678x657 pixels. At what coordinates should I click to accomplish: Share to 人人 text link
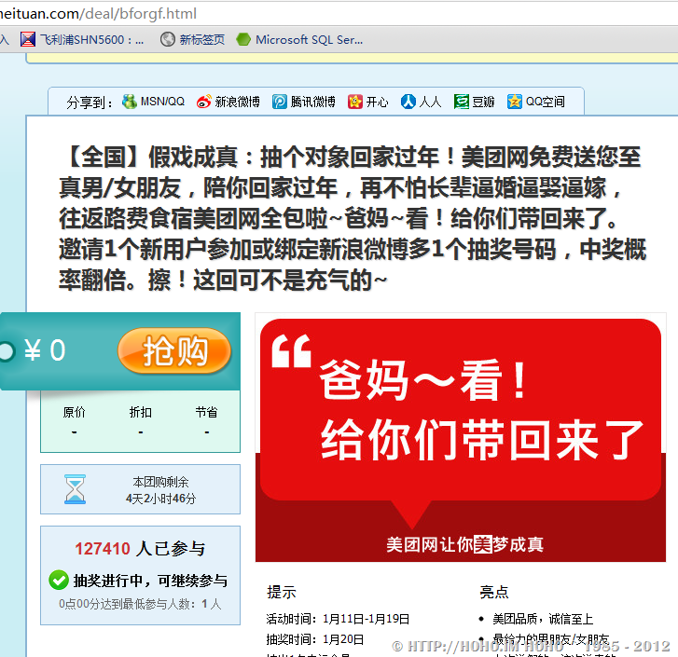(x=430, y=102)
